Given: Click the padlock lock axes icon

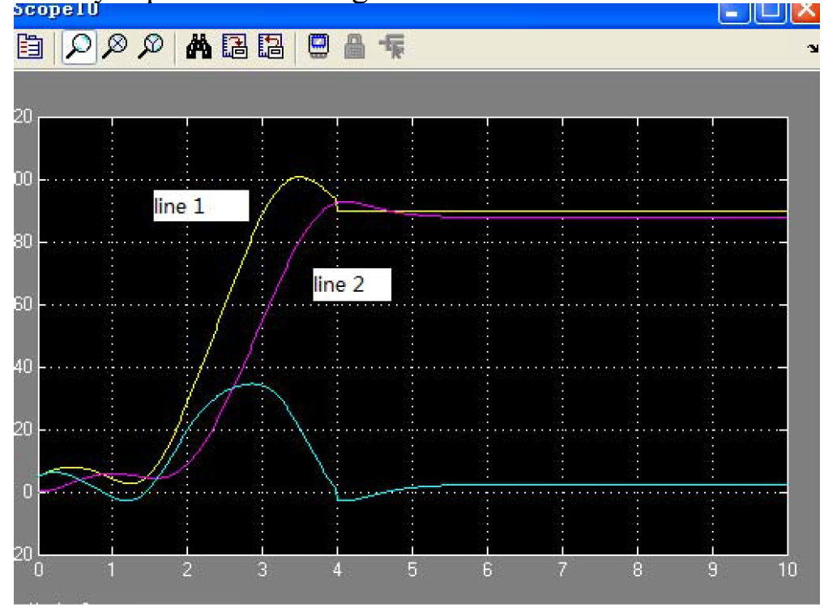Looking at the screenshot, I should coord(353,48).
